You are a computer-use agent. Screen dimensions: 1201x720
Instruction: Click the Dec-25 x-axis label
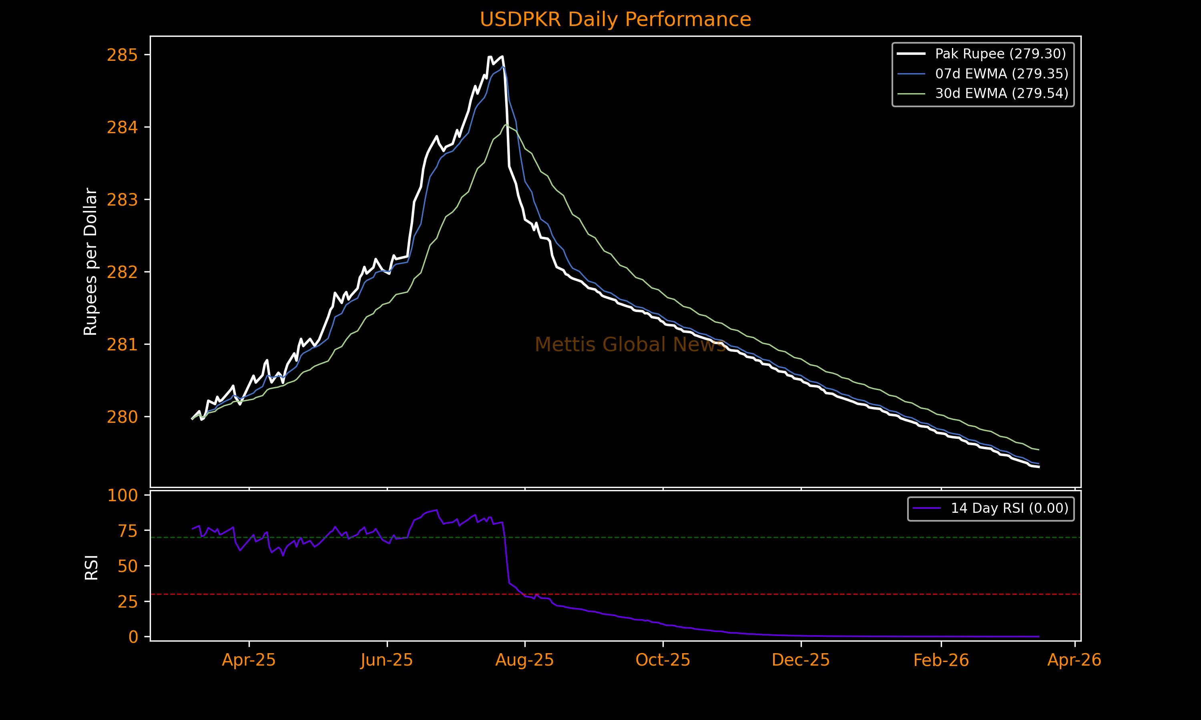[x=801, y=660]
